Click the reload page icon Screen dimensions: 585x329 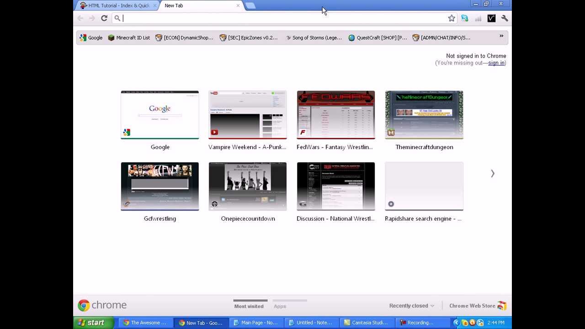(104, 18)
